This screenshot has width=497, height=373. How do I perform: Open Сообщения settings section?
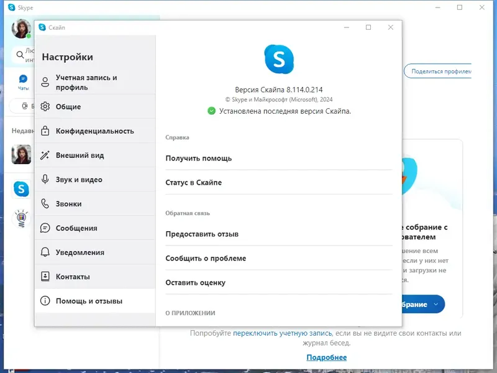[95, 228]
